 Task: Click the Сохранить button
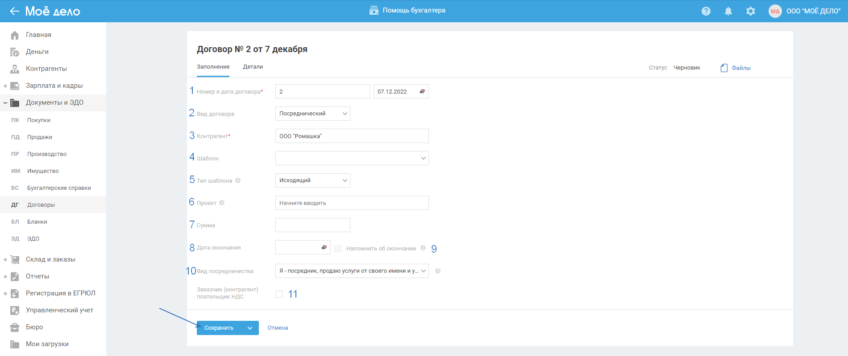click(x=219, y=328)
